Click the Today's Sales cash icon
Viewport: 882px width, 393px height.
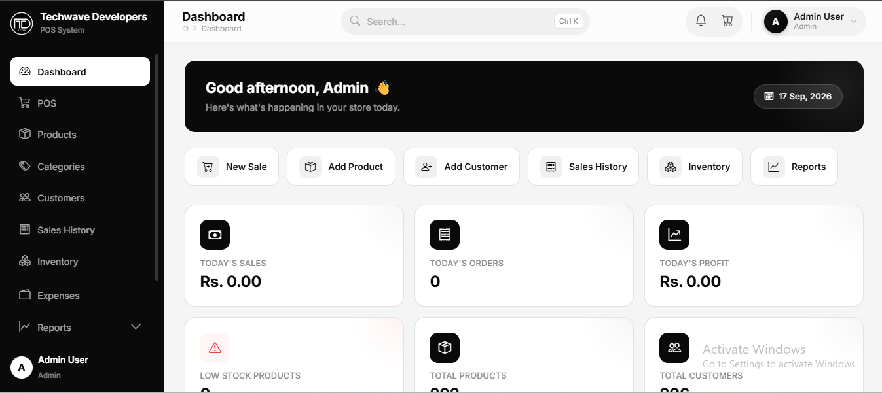tap(215, 235)
